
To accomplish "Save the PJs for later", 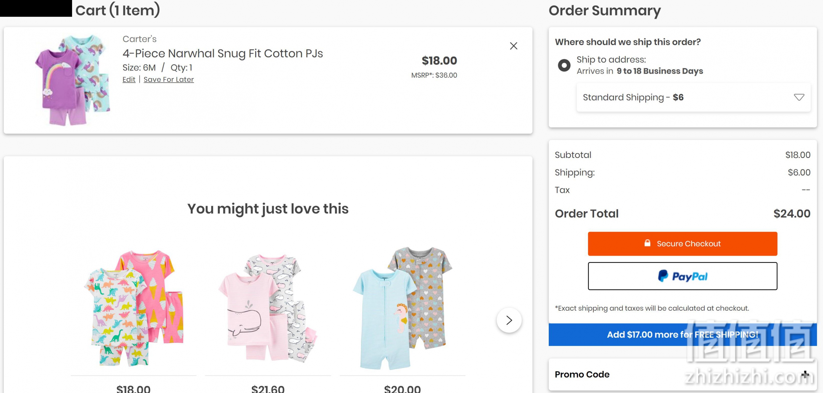I will pos(169,79).
